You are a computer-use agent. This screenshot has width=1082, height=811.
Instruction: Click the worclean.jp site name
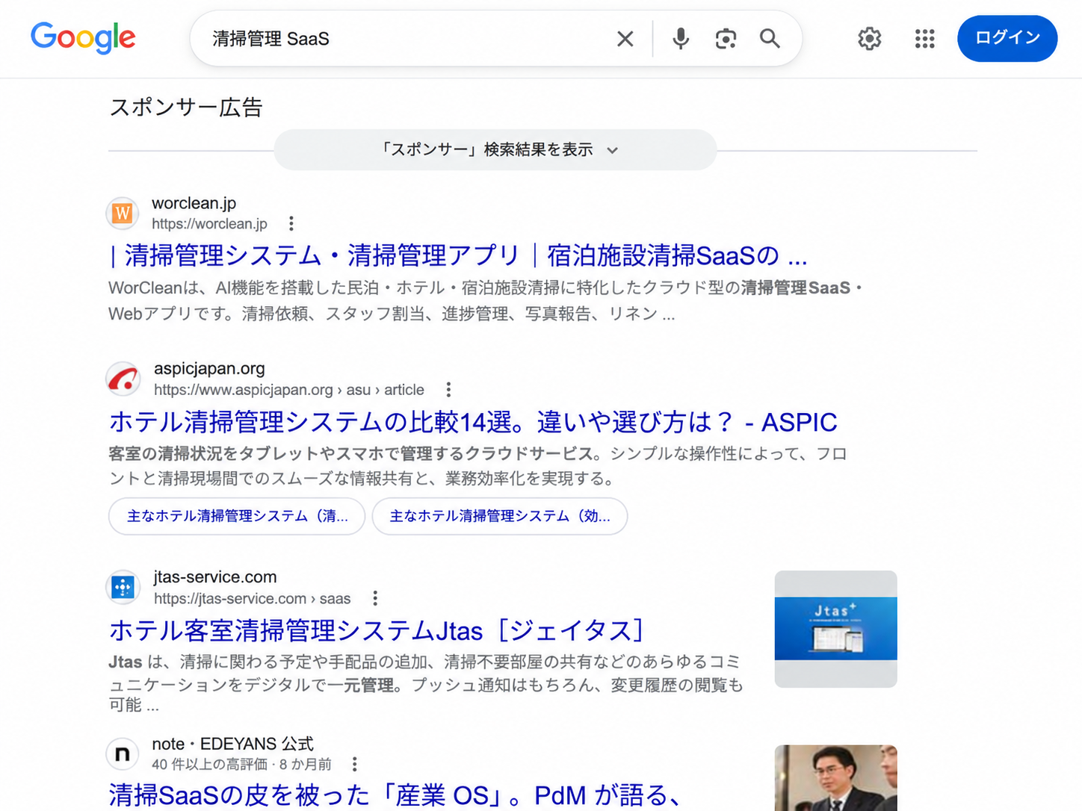[x=194, y=203]
